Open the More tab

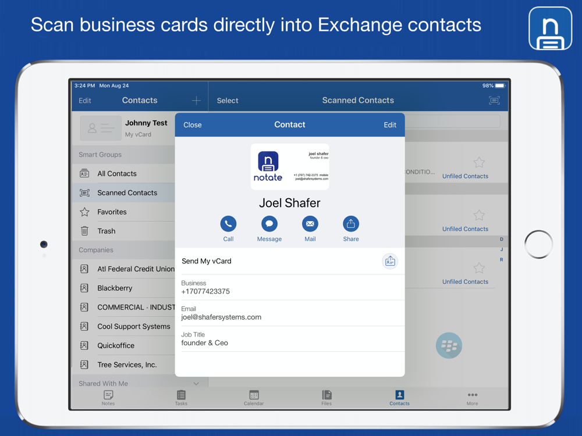coord(472,398)
